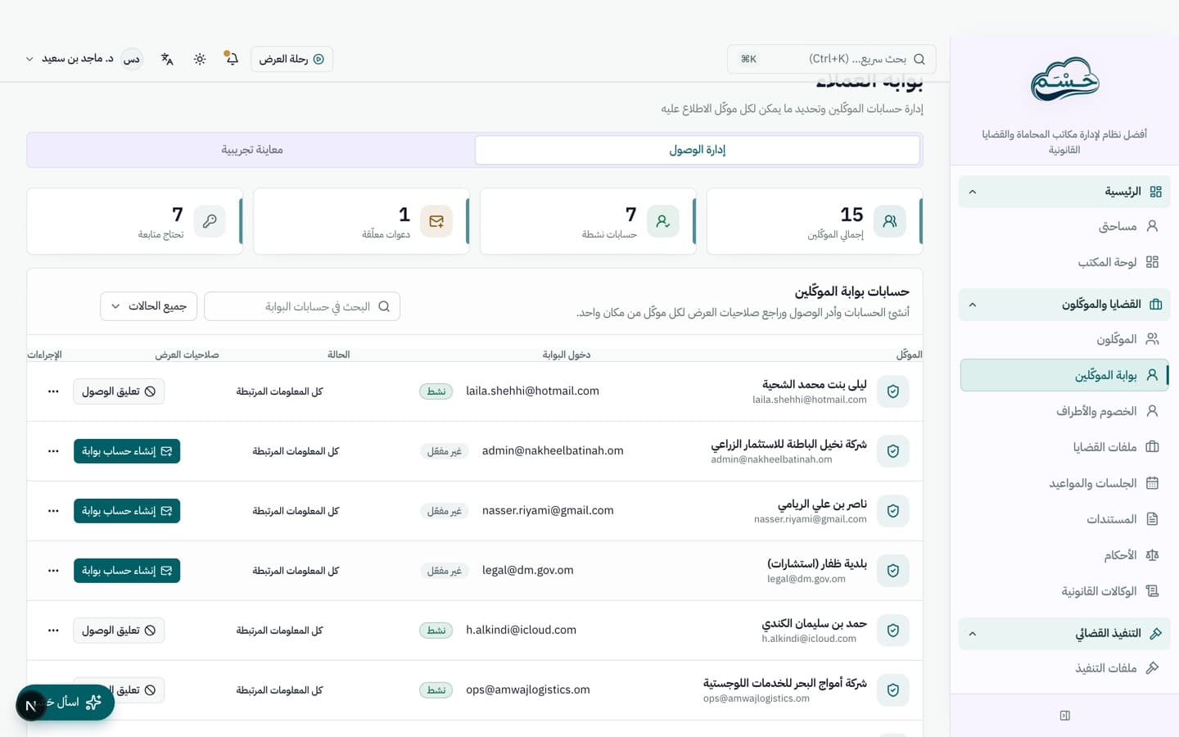Open الأحكام in sidebar

click(1064, 555)
